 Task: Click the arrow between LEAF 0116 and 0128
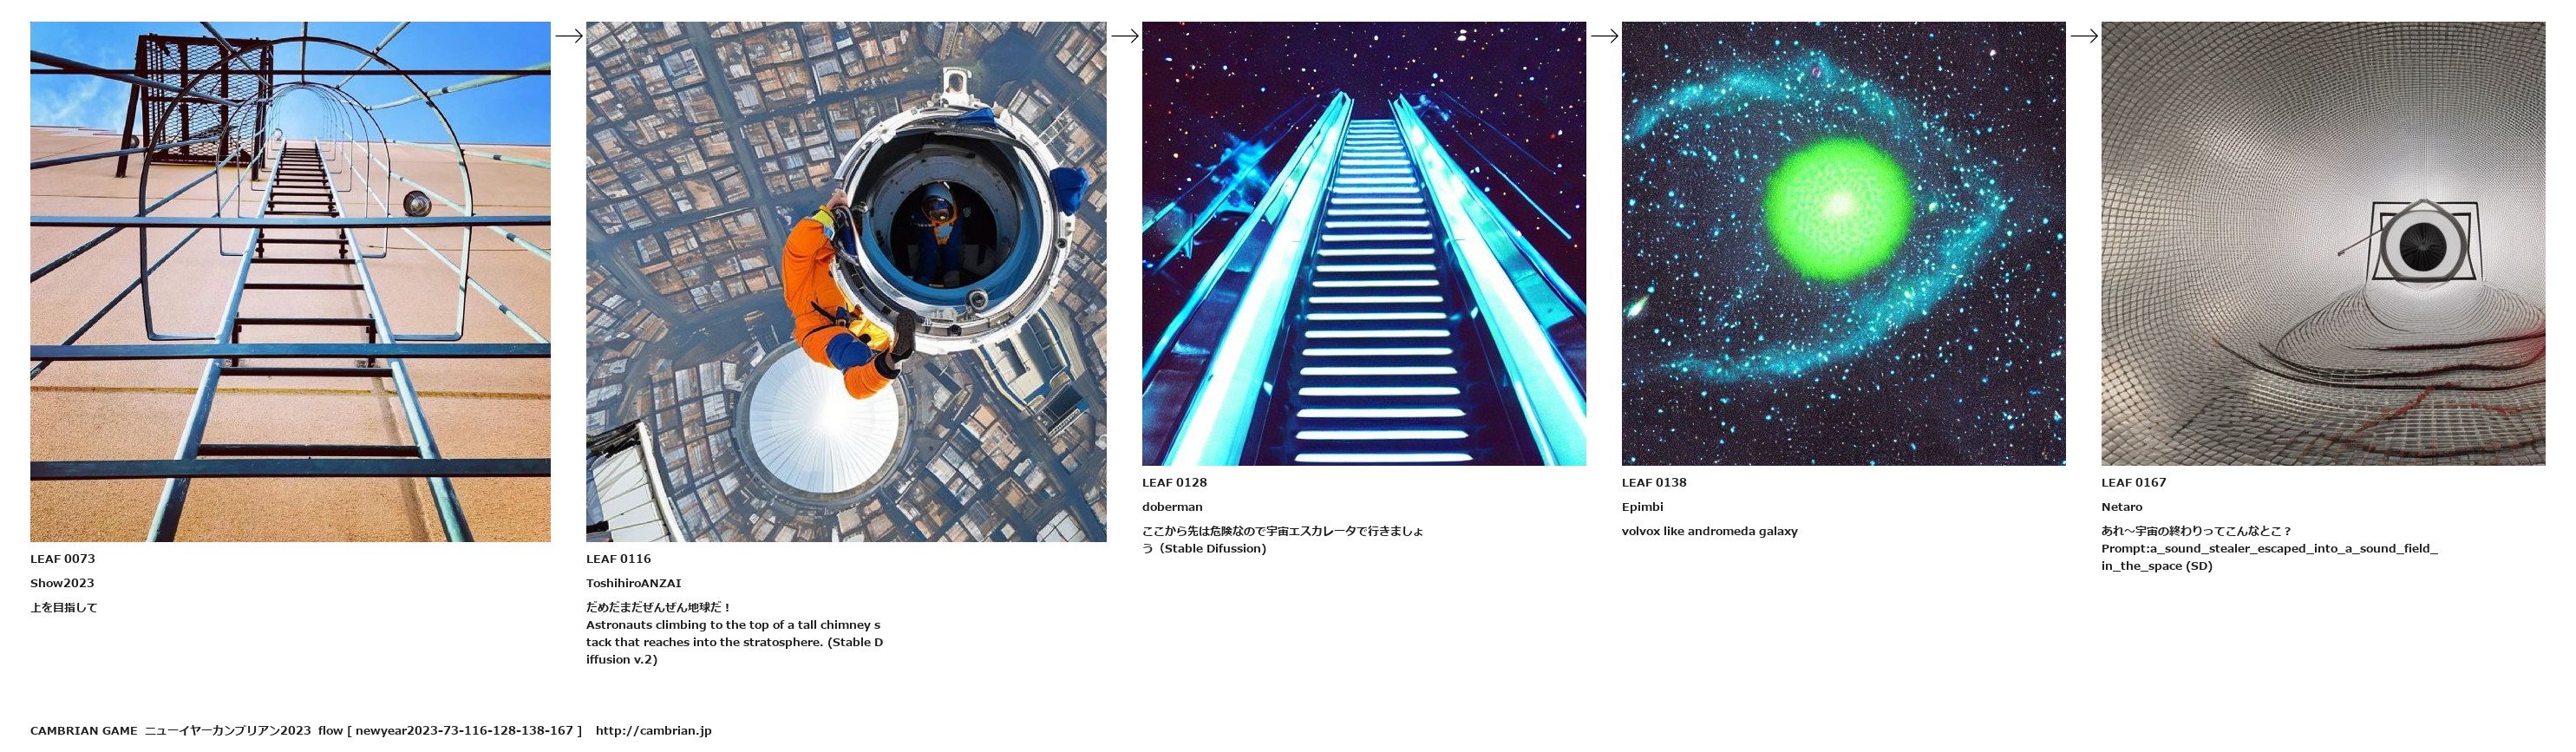point(1124,36)
